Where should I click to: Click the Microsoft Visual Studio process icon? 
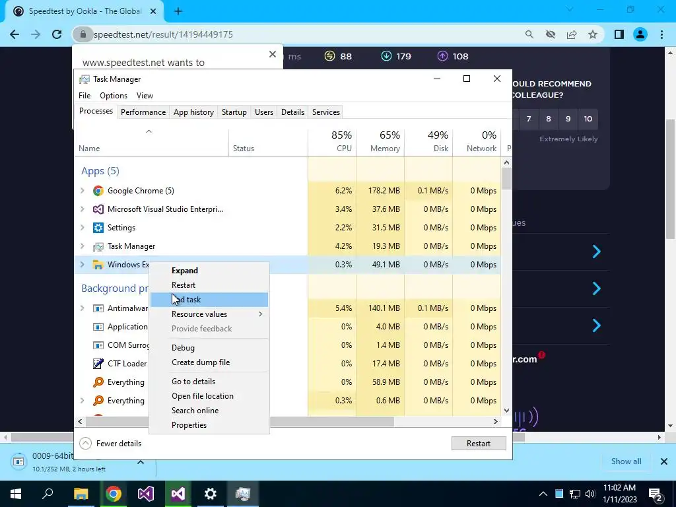pyautogui.click(x=98, y=209)
